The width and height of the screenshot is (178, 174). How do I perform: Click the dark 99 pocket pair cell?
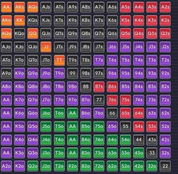[73, 73]
